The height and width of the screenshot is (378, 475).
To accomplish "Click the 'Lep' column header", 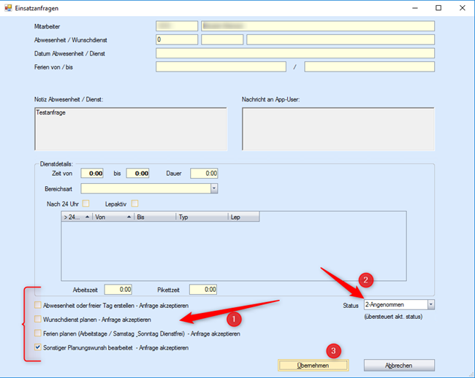I will point(243,217).
